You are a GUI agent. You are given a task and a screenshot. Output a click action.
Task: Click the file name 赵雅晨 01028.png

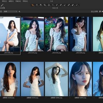[8, 98]
